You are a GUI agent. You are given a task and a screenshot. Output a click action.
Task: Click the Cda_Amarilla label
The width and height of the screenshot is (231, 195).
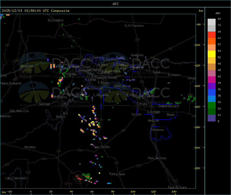[x=19, y=111]
